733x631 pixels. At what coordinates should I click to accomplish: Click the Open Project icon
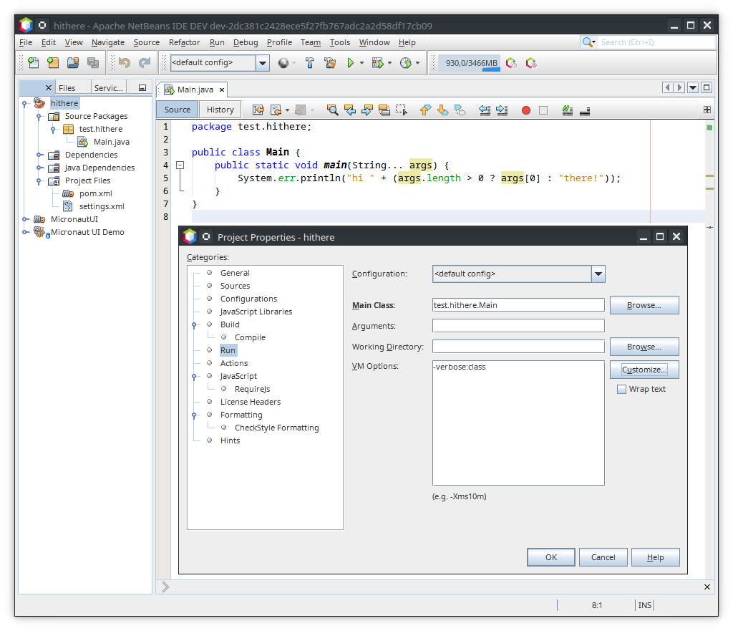tap(73, 63)
